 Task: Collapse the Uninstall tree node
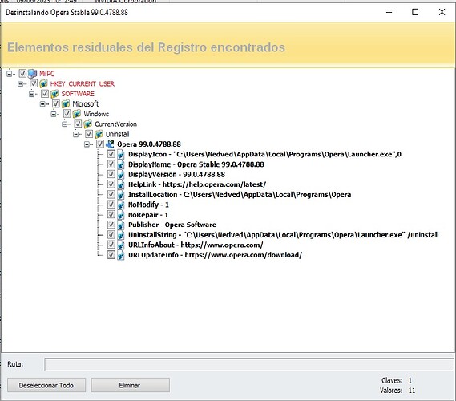(x=76, y=134)
